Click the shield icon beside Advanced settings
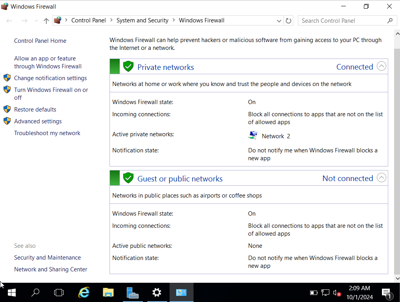This screenshot has height=302, width=400. [7, 121]
